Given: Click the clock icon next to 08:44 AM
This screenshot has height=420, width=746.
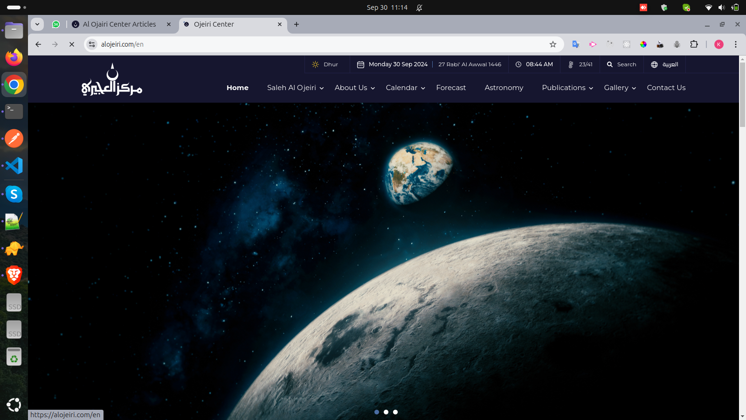Looking at the screenshot, I should pyautogui.click(x=518, y=64).
